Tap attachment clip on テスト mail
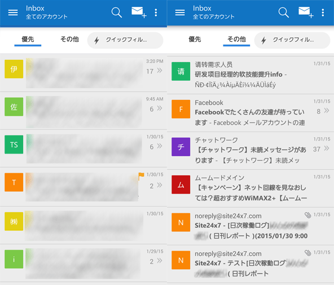The height and width of the screenshot is (285, 334). [x=308, y=253]
